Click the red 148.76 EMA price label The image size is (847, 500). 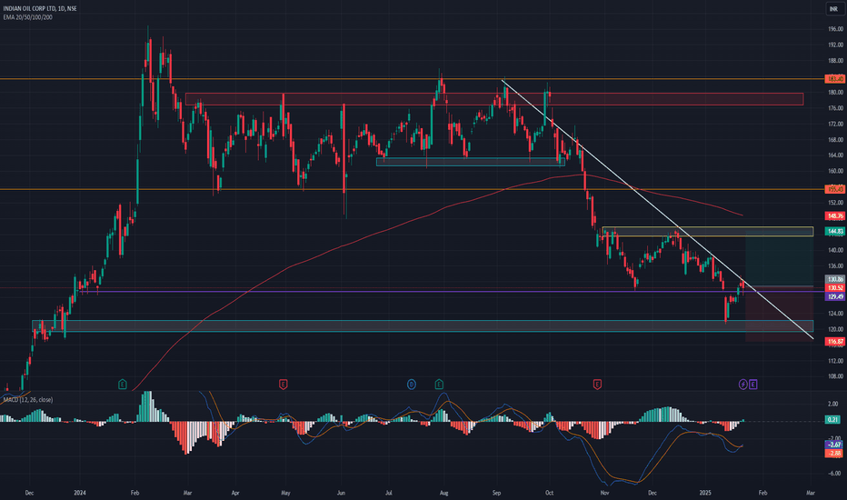(834, 215)
